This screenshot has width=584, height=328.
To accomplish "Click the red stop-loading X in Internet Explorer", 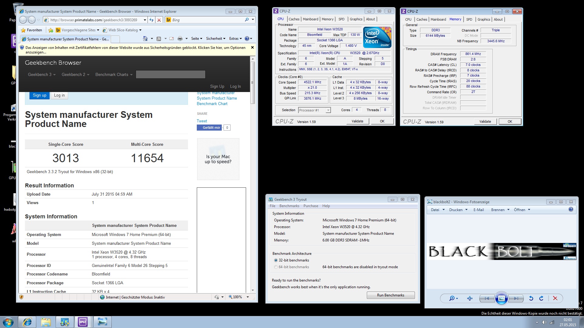I will pos(159,20).
